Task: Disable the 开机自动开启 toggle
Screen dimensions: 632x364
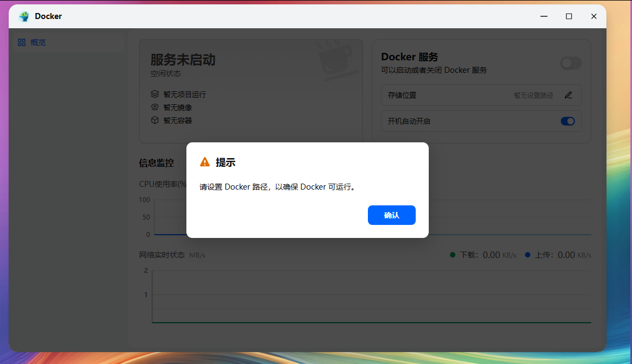Action: click(567, 121)
